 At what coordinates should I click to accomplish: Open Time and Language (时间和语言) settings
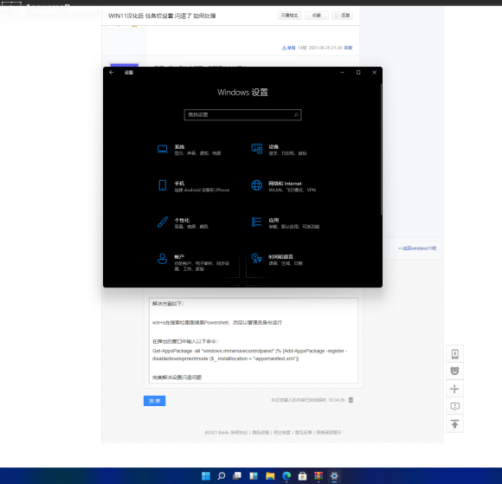pyautogui.click(x=277, y=260)
